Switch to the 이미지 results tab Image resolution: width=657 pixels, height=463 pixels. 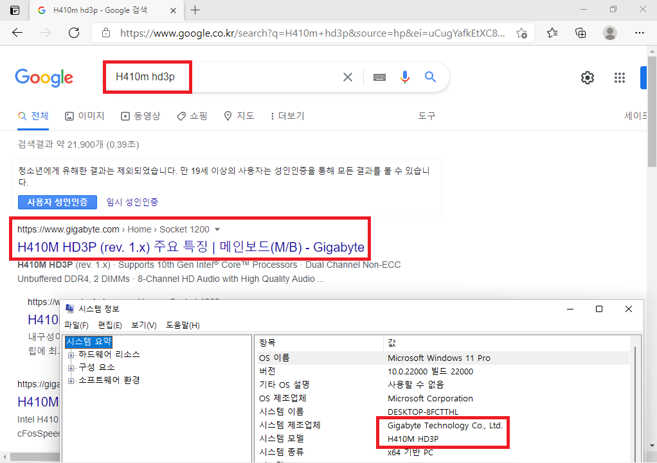coord(85,116)
